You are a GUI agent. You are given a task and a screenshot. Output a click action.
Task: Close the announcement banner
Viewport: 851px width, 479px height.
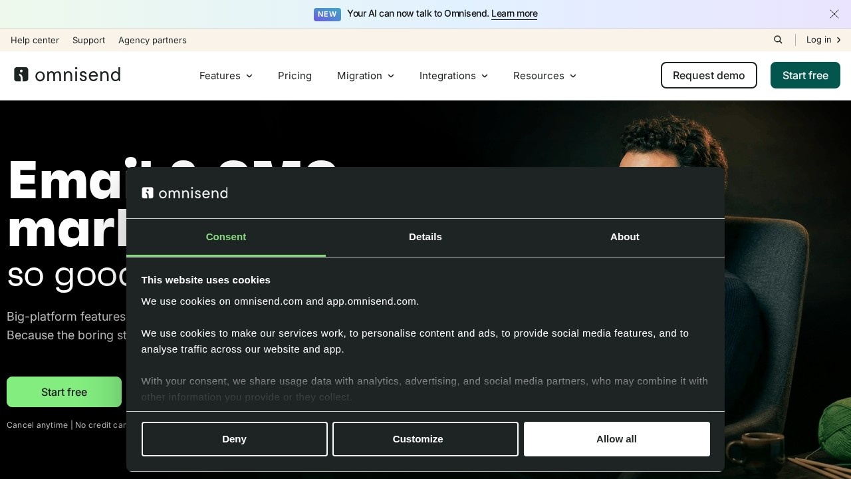tap(834, 14)
